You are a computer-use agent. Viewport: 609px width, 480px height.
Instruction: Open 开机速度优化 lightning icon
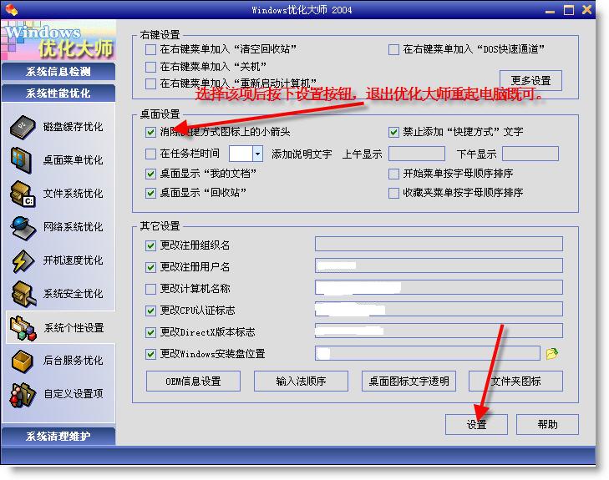tap(23, 260)
